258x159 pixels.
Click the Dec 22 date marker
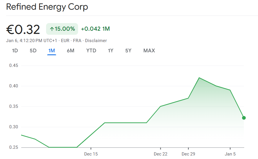point(161,154)
